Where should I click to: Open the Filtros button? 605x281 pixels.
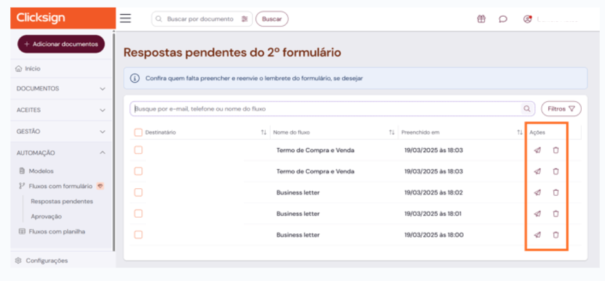coord(560,109)
